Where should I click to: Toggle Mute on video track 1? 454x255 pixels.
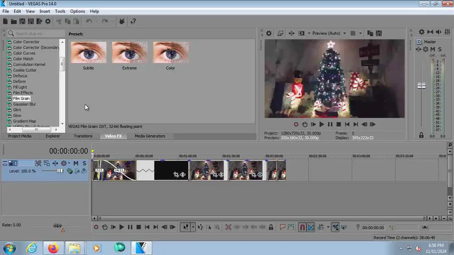coord(76,163)
